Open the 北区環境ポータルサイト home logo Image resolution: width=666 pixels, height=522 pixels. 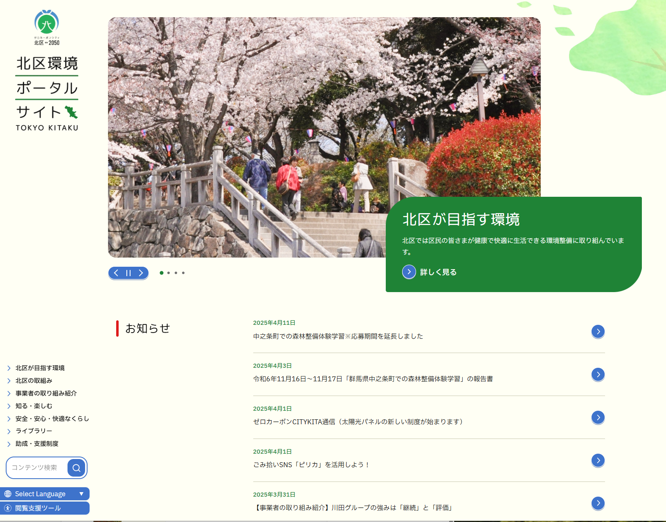coord(47,94)
